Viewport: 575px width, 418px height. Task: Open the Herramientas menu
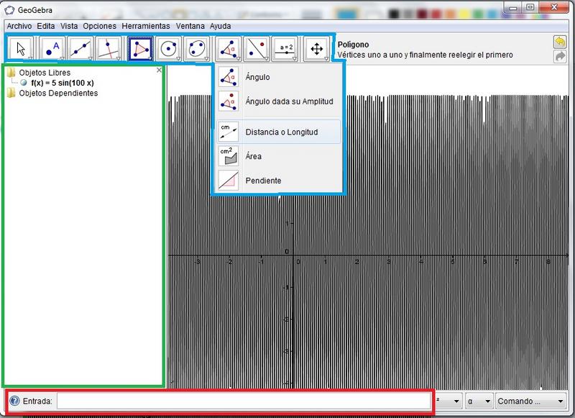(146, 25)
